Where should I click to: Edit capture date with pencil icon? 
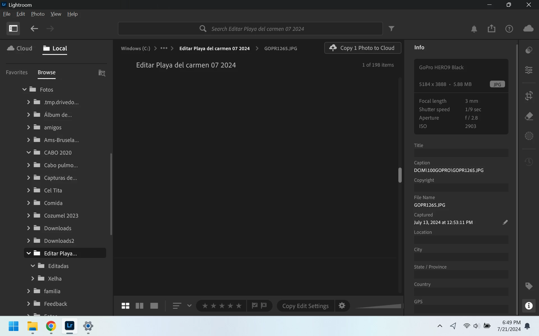(x=505, y=222)
